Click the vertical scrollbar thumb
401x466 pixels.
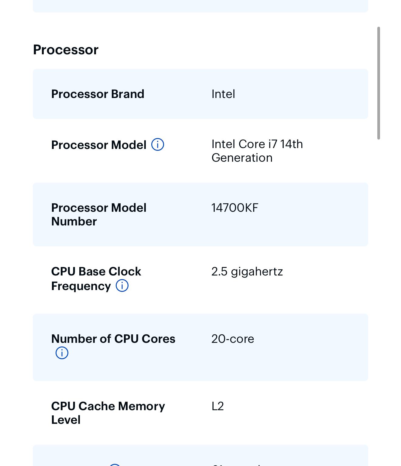point(379,83)
